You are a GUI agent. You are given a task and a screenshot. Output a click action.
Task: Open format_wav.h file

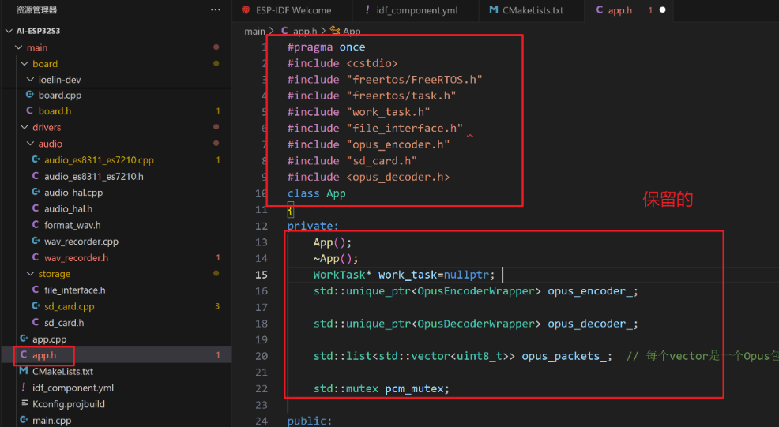[x=73, y=225]
